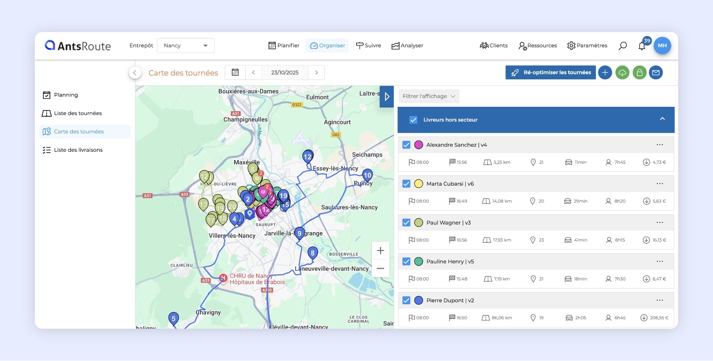
Task: Open the calendar date picker icon
Action: (235, 72)
